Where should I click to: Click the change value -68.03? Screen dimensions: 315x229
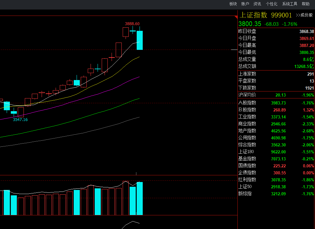(271, 24)
